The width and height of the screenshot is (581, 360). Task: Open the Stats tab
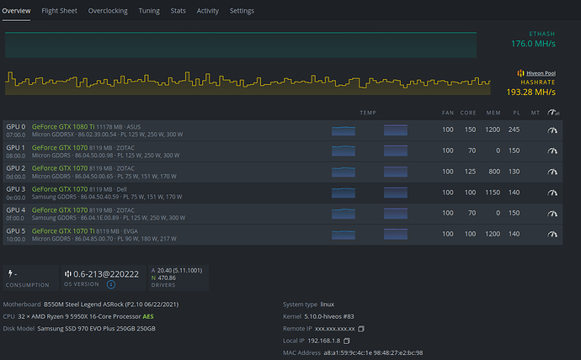(178, 11)
